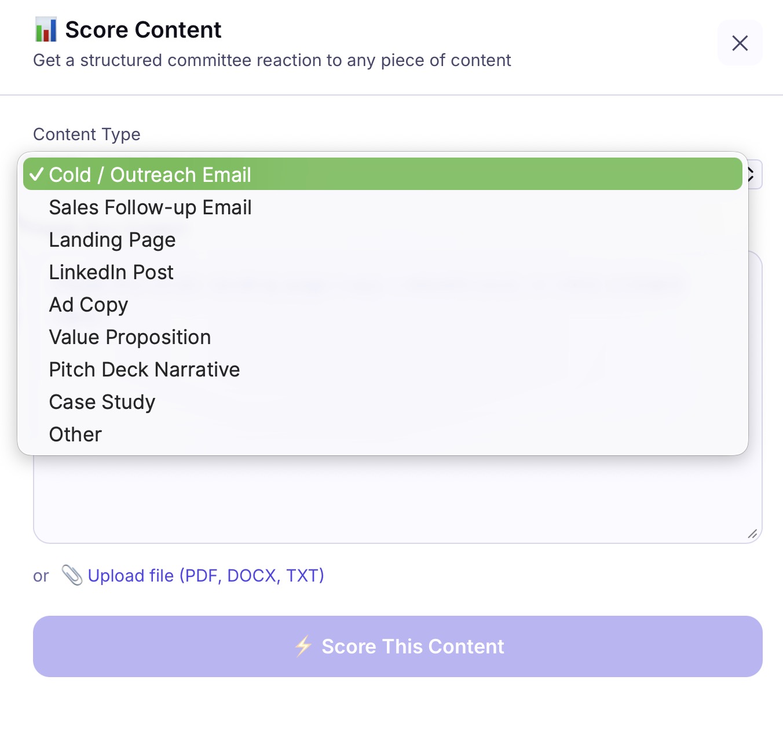Click the paperclip attachment icon

[72, 575]
